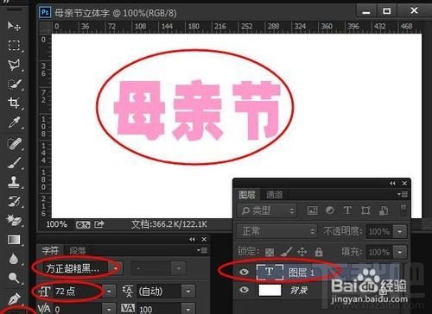Lock layer position with move icon
Viewport: 432px width, 314px height.
(302, 252)
